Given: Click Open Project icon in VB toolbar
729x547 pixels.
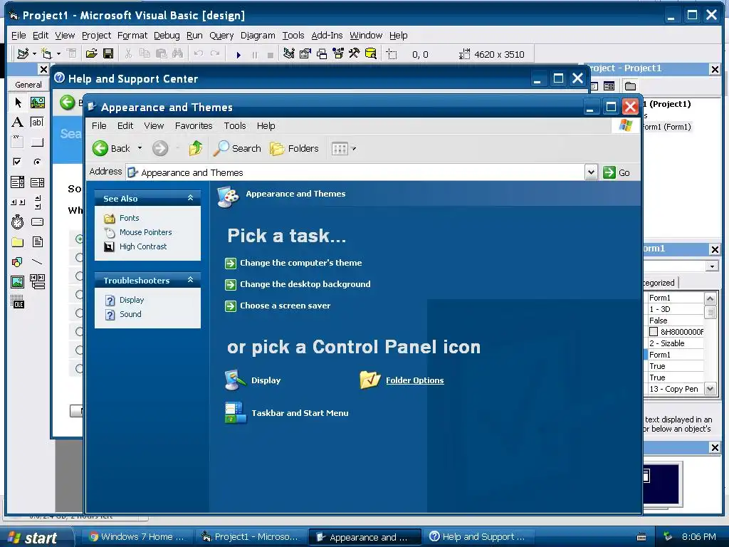Looking at the screenshot, I should point(92,54).
